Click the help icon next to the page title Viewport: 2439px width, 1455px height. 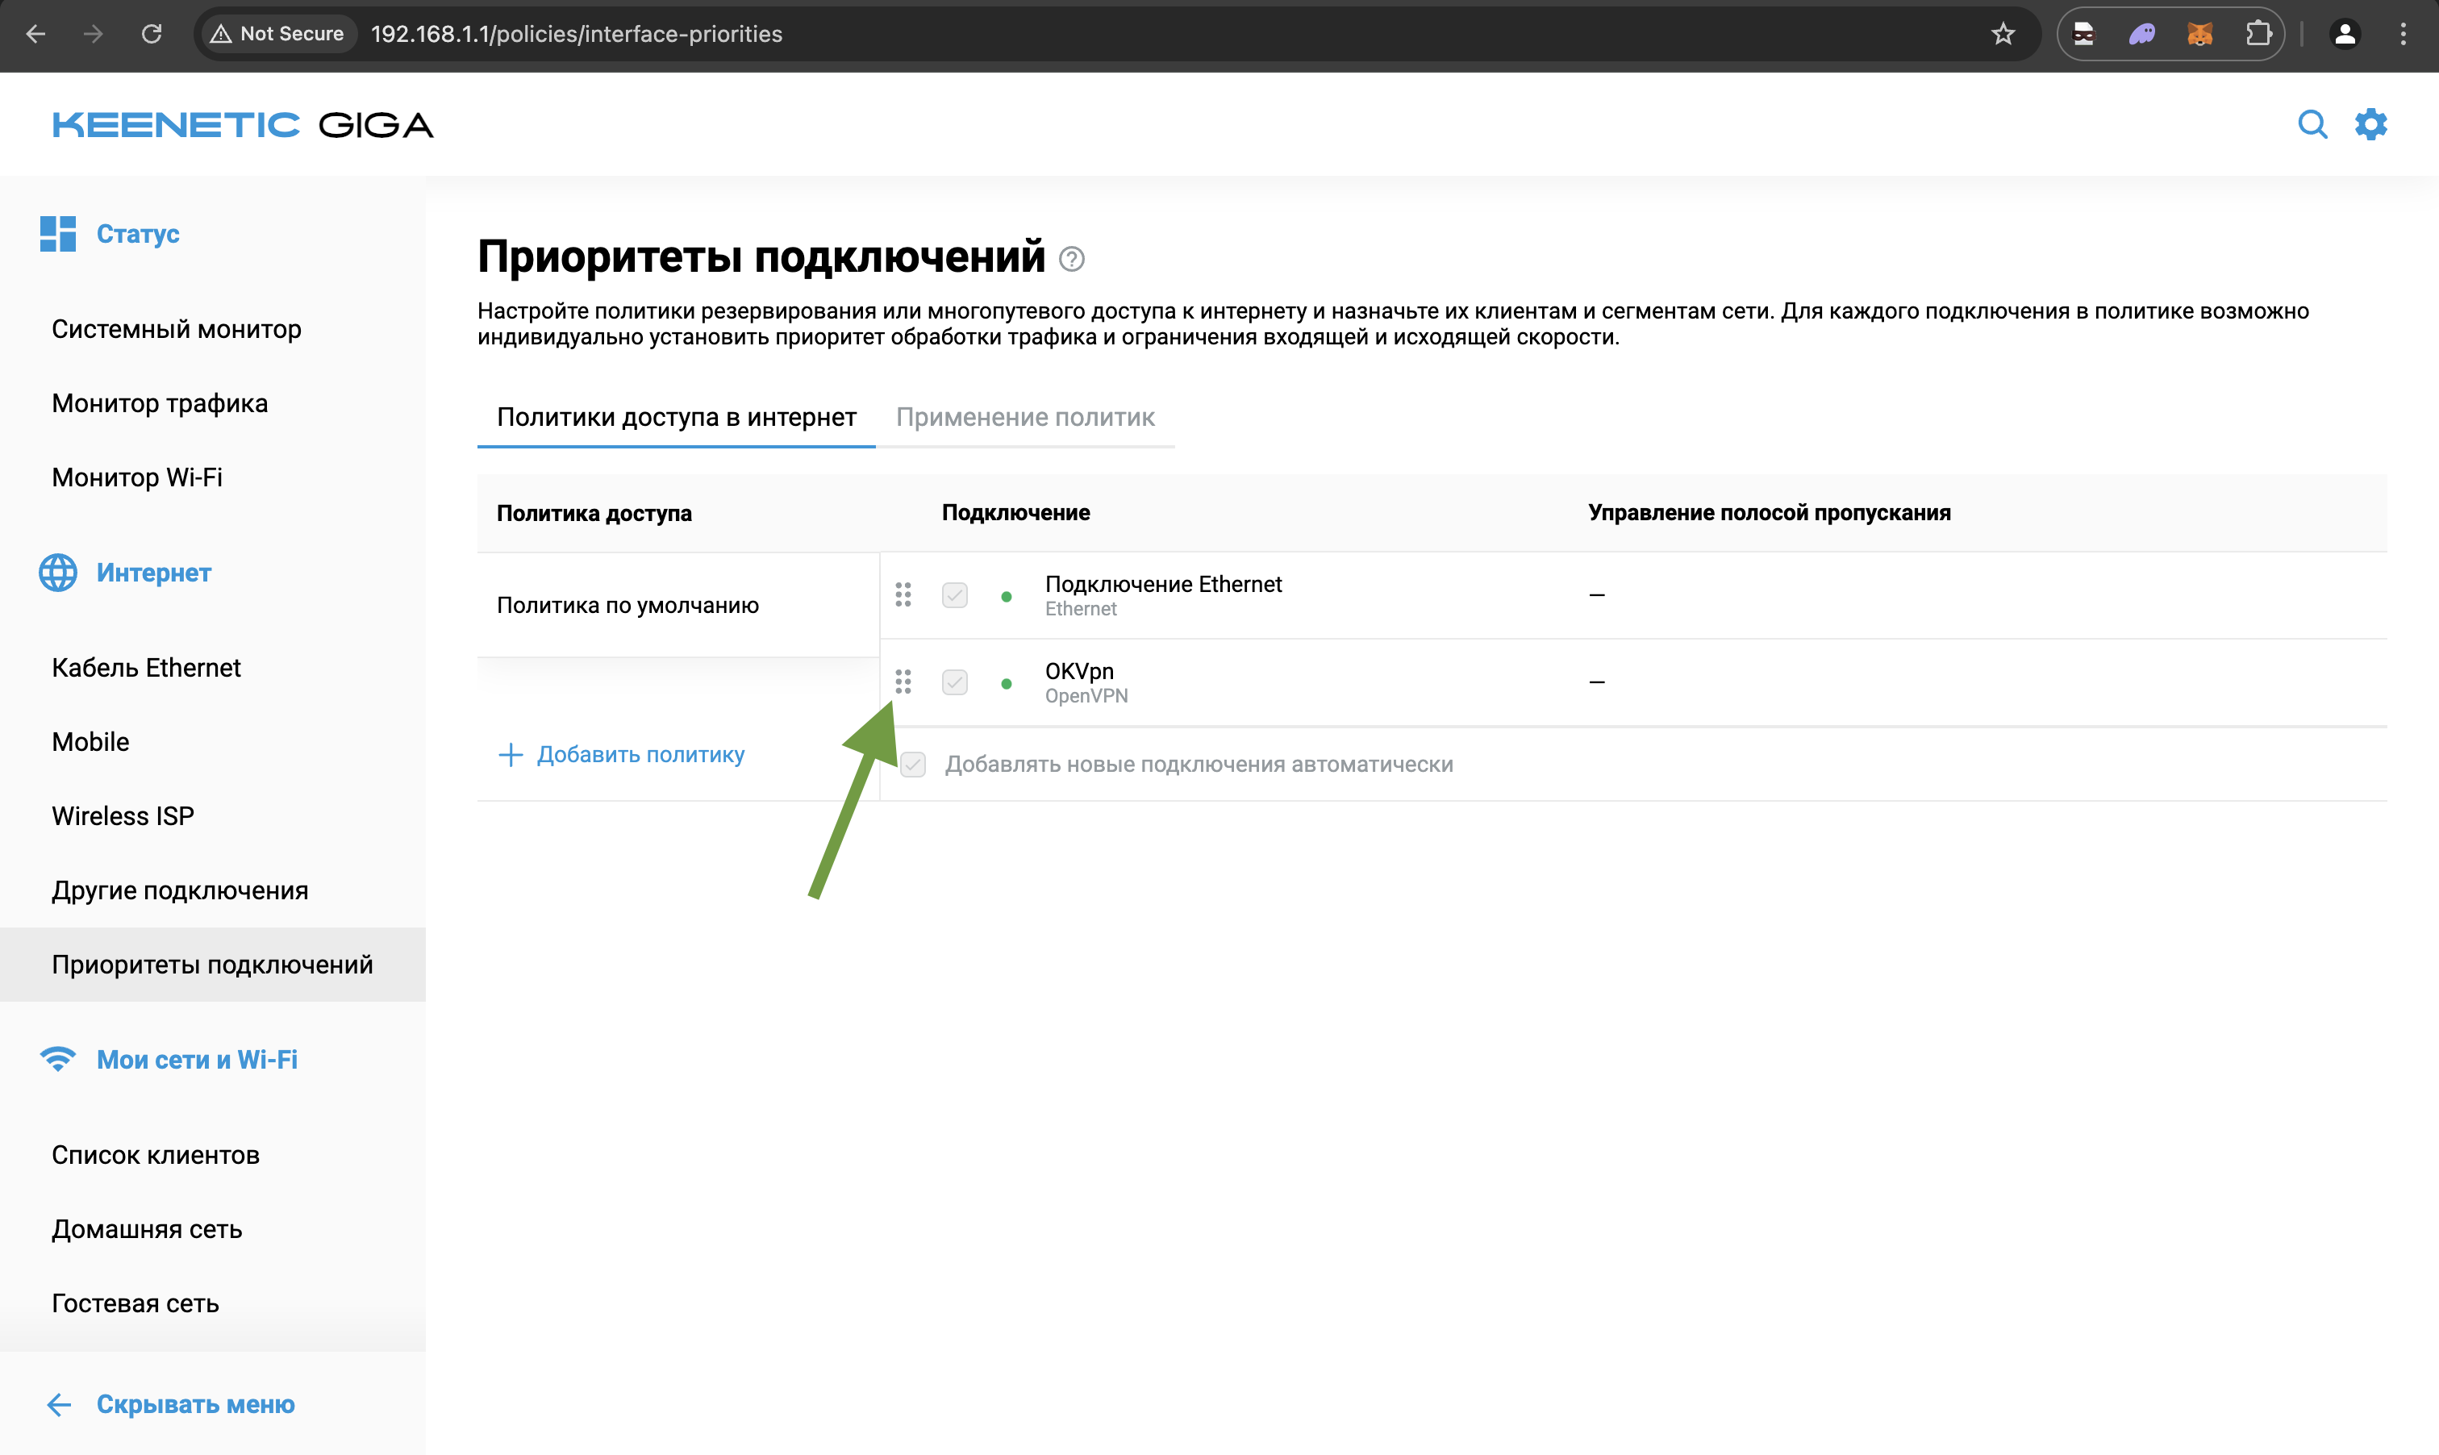[1070, 260]
